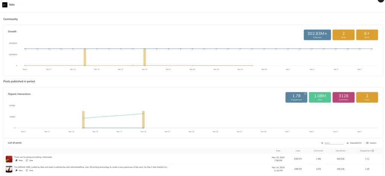
Task: Open View for the rafaelnadal post
Action: [29, 160]
